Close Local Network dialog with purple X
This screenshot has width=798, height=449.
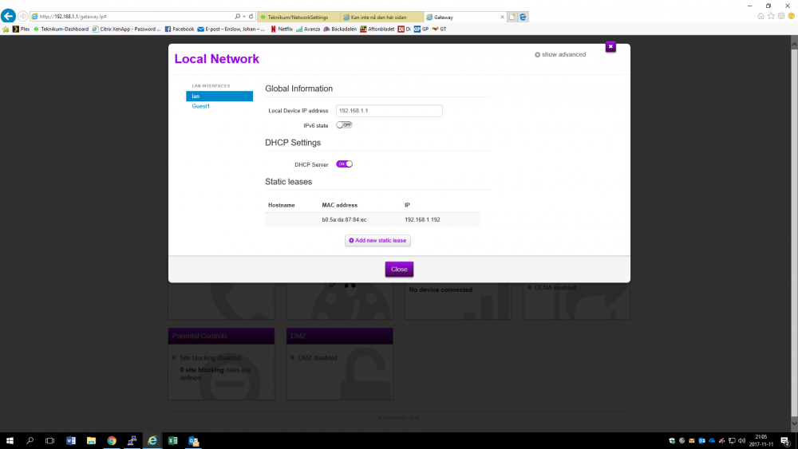click(610, 47)
